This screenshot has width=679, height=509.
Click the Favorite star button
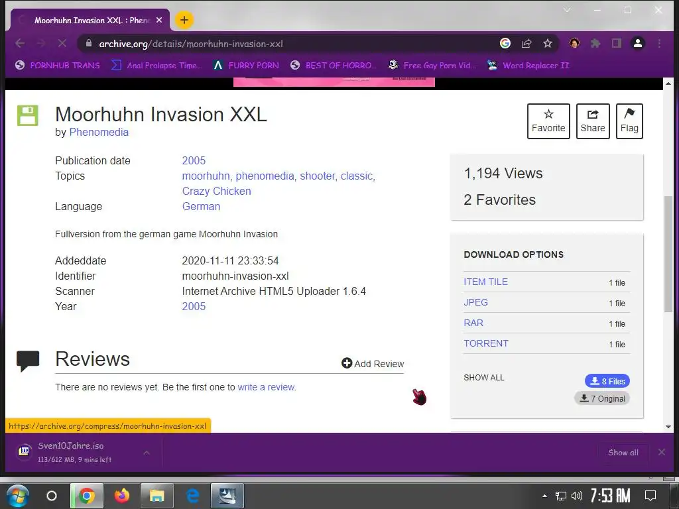pos(548,121)
